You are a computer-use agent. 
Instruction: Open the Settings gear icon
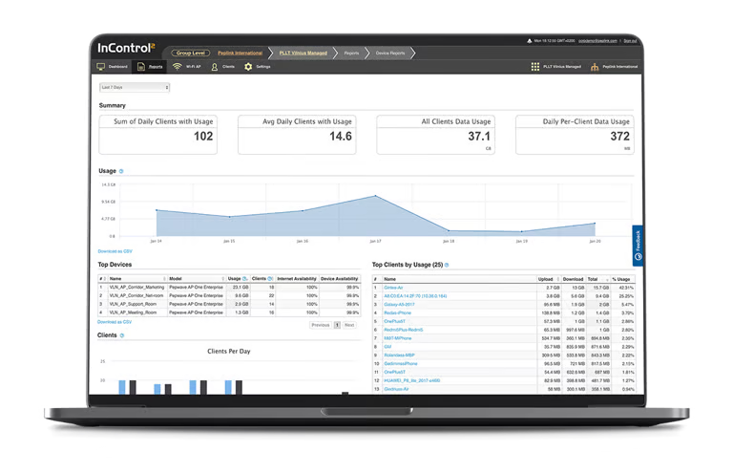tap(248, 67)
